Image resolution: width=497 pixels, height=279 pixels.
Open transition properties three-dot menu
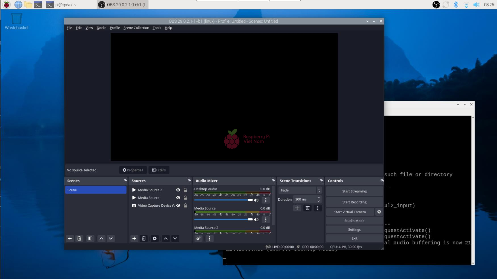tap(318, 208)
